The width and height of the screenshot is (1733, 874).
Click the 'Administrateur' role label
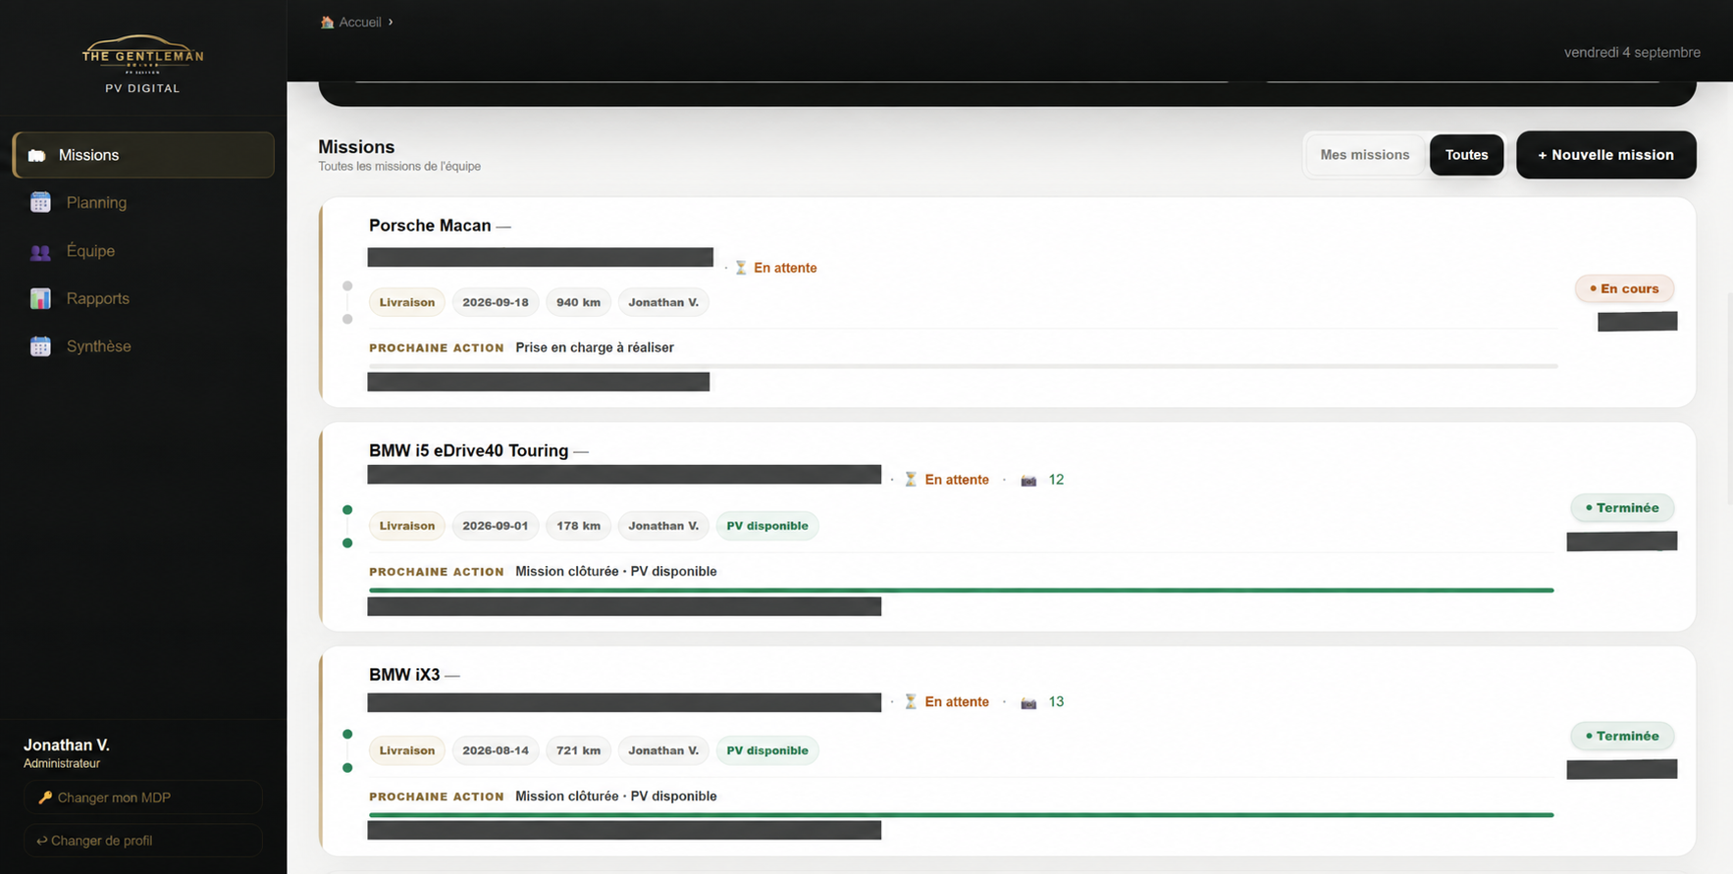coord(62,763)
